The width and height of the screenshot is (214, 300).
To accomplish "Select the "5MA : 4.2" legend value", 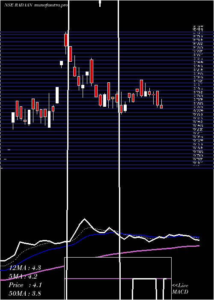I will click(x=23, y=276).
